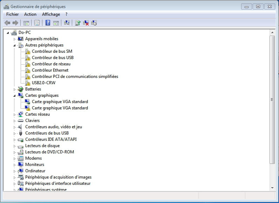Show or hide console tree toolbar icon
The image size is (279, 203).
(26, 23)
